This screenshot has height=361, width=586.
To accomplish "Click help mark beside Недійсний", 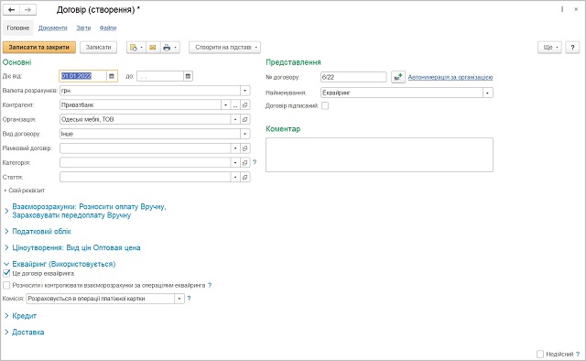I will (578, 354).
